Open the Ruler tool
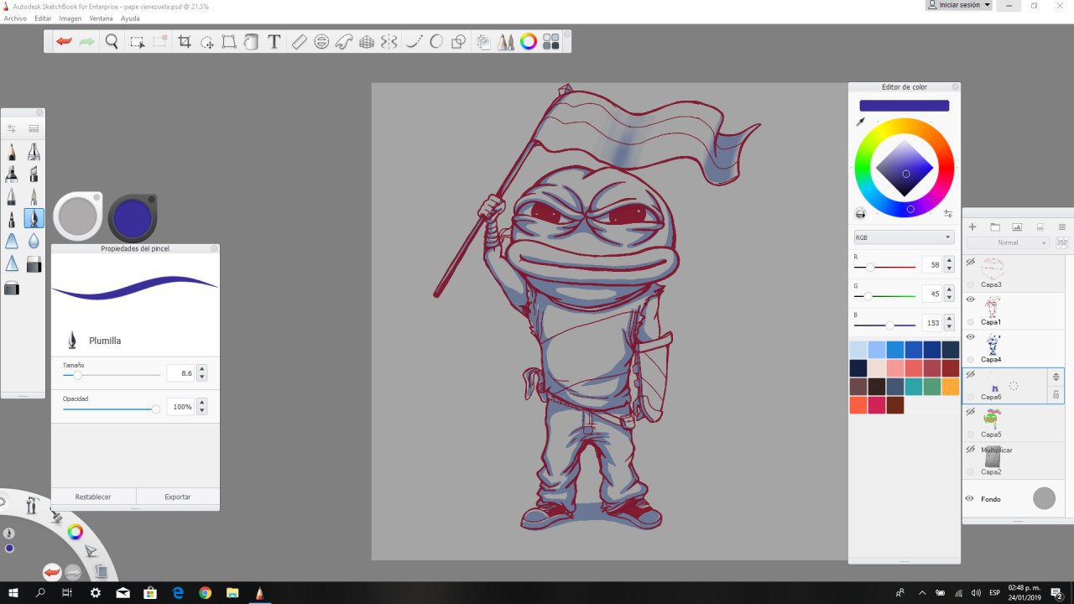 (299, 42)
